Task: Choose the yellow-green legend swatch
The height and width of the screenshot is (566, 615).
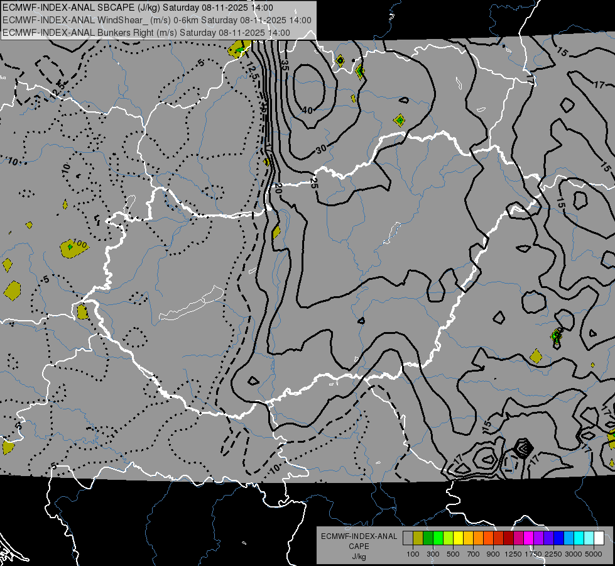Action: point(449,538)
